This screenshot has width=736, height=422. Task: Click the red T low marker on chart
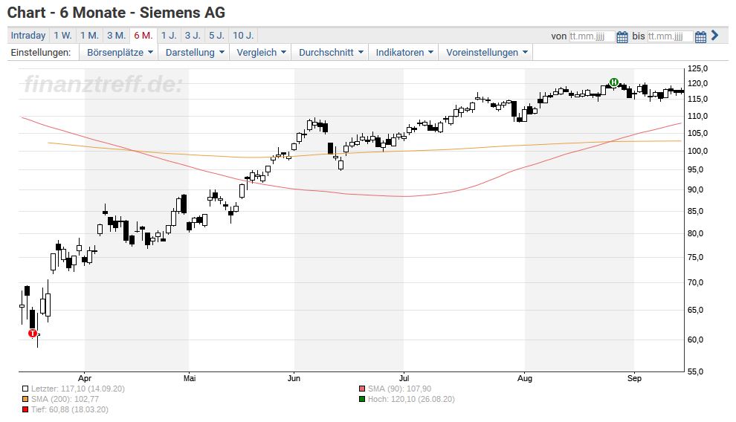point(33,334)
